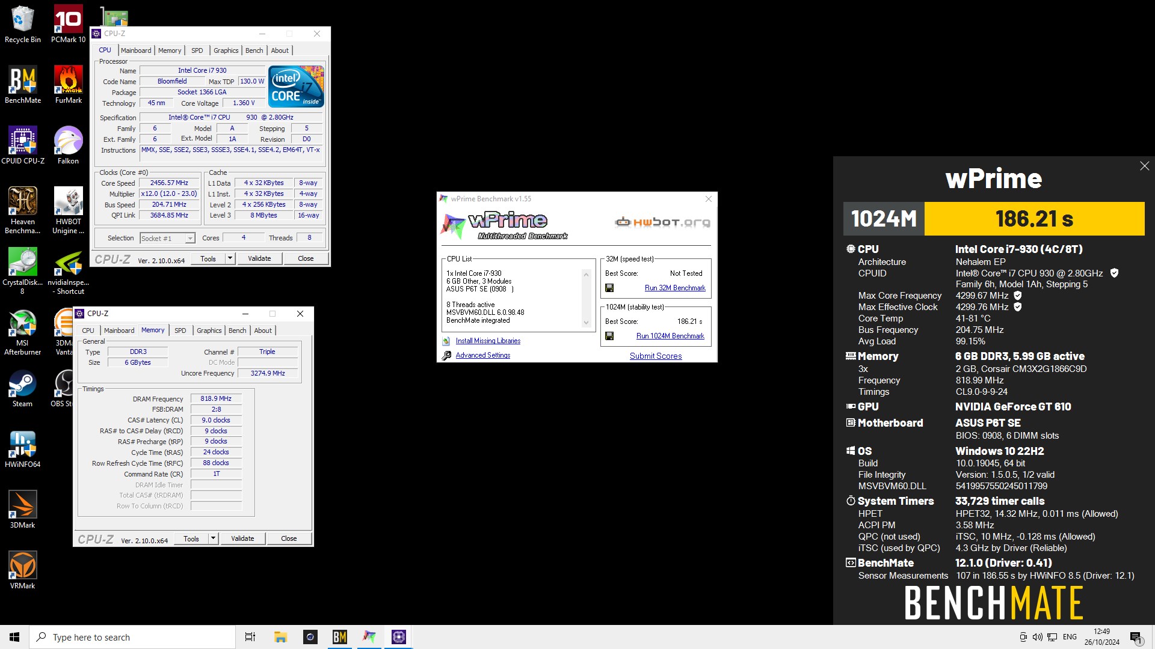This screenshot has width=1155, height=649.
Task: Open Task View on the taskbar
Action: pyautogui.click(x=250, y=637)
